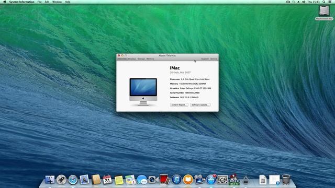This screenshot has width=335, height=188.
Task: Close the About This Mac window
Action: (x=119, y=56)
